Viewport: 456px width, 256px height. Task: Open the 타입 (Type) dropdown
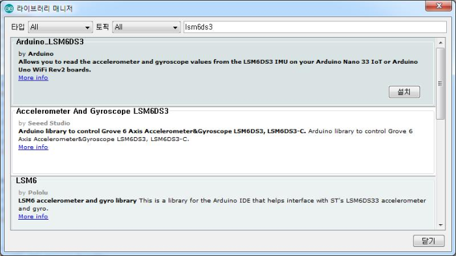(x=60, y=27)
